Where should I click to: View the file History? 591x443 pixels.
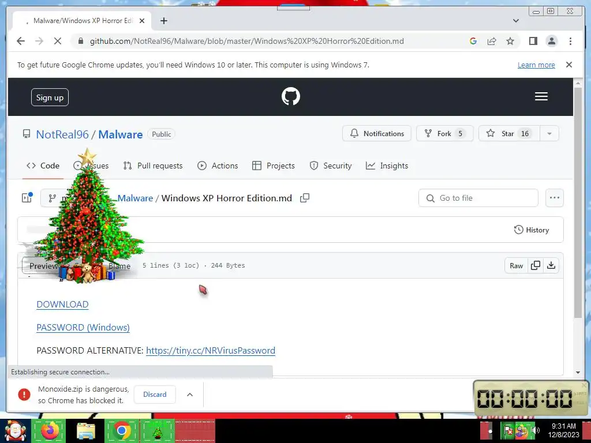click(532, 230)
